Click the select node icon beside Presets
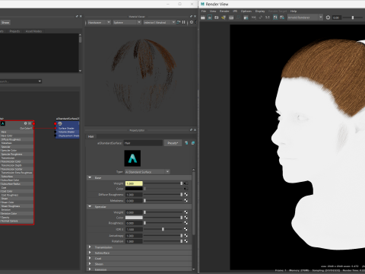Image resolution: width=365 pixels, height=274 pixels. pyautogui.click(x=186, y=143)
